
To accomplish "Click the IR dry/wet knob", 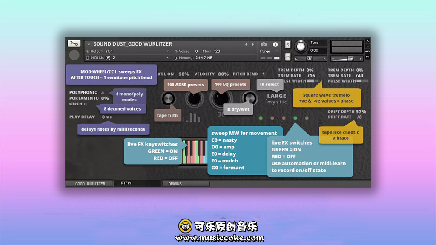I will [x=250, y=98].
